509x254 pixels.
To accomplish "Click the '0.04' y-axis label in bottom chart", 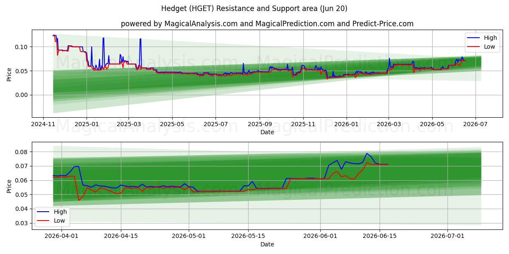I will tap(22, 209).
